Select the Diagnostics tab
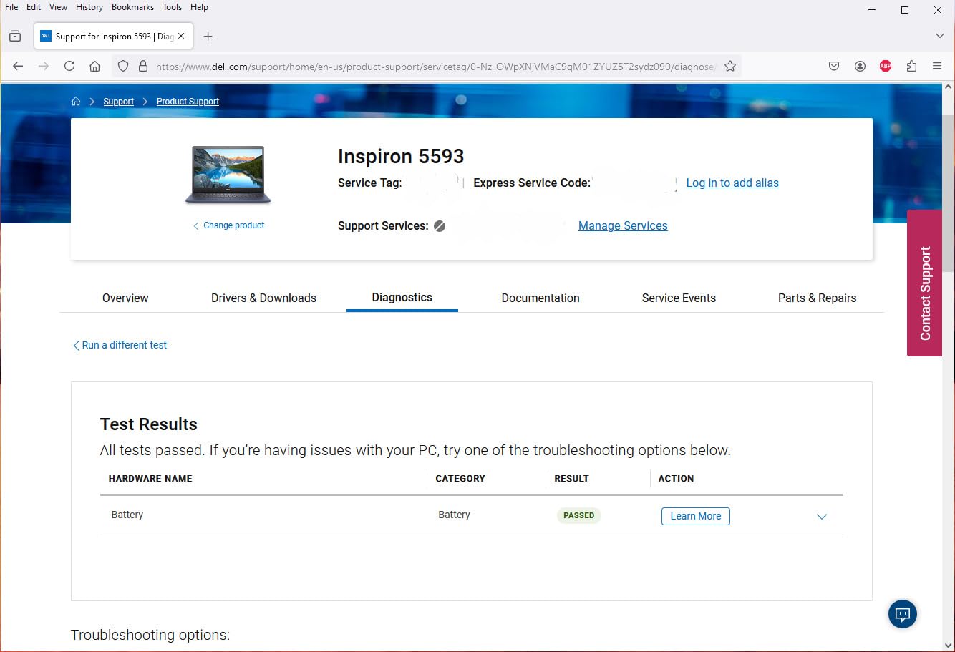 (x=402, y=298)
